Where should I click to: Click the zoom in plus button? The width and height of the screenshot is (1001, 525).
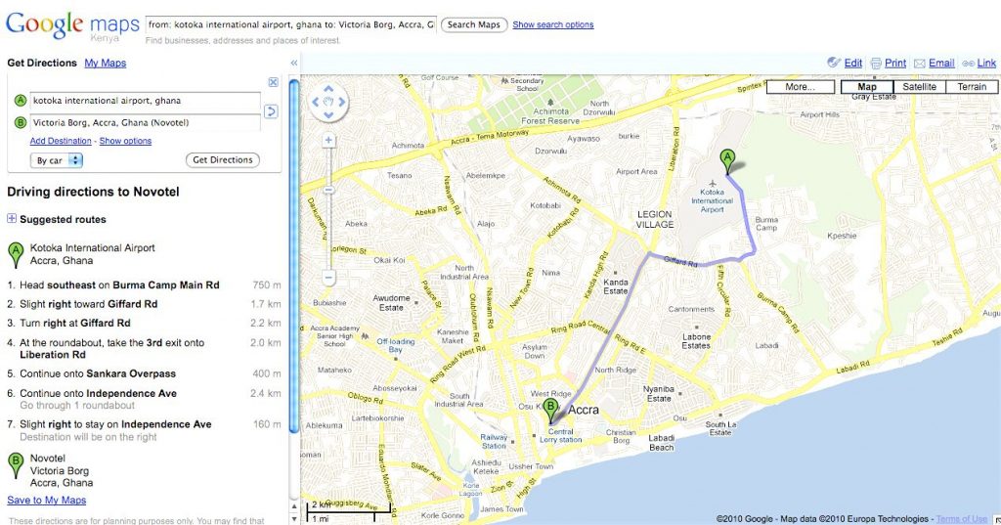[328, 141]
